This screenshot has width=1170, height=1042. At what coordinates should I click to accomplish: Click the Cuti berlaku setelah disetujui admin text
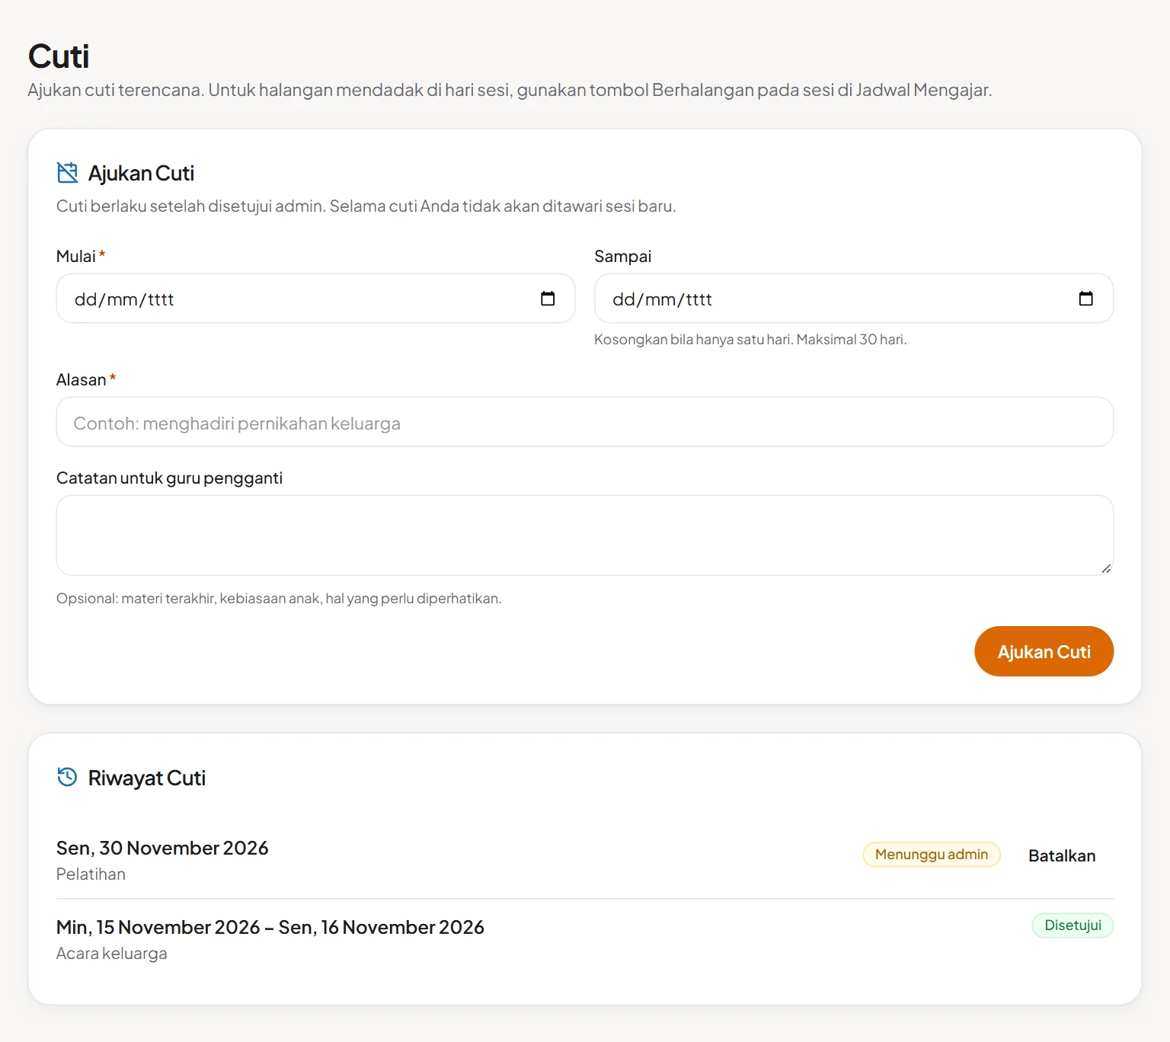[x=366, y=206]
